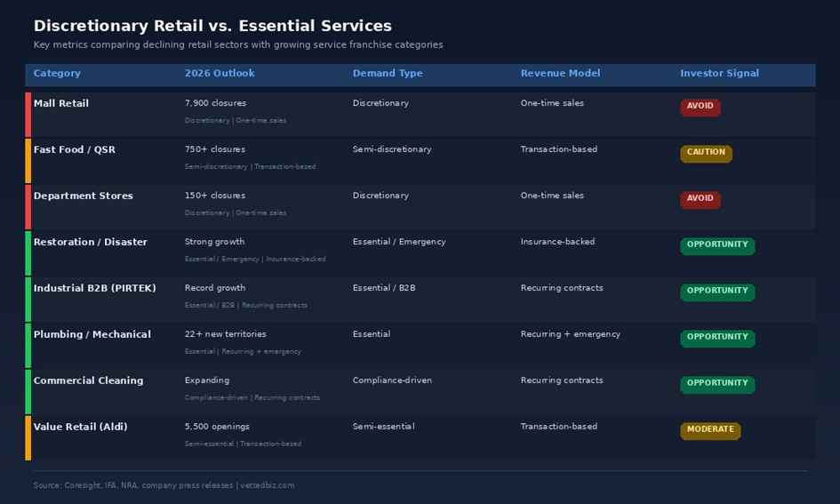The height and width of the screenshot is (504, 840).
Task: Click OPPORTUNITY badge for Commercial Cleaning
Action: click(x=717, y=384)
